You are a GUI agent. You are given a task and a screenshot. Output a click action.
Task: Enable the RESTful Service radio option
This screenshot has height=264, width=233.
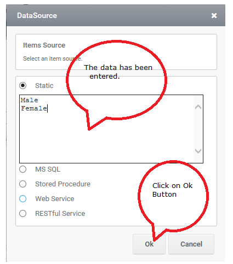click(x=23, y=213)
